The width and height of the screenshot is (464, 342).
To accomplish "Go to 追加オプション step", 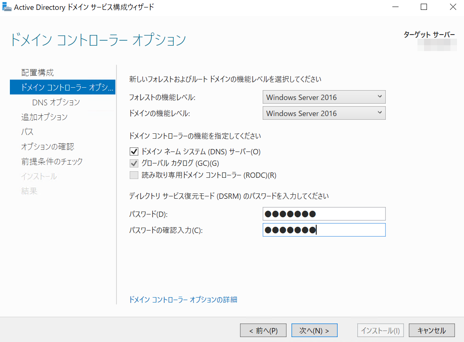I will tap(44, 117).
